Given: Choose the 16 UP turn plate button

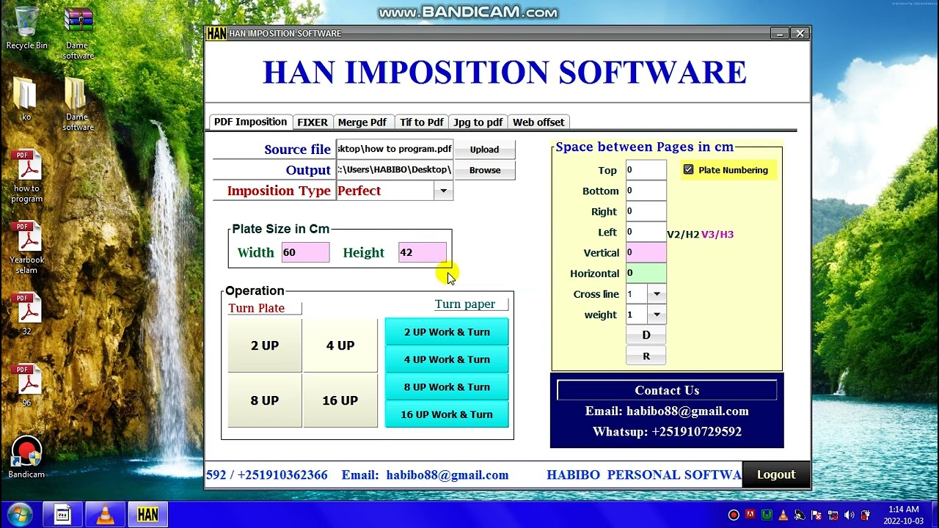Looking at the screenshot, I should 340,400.
